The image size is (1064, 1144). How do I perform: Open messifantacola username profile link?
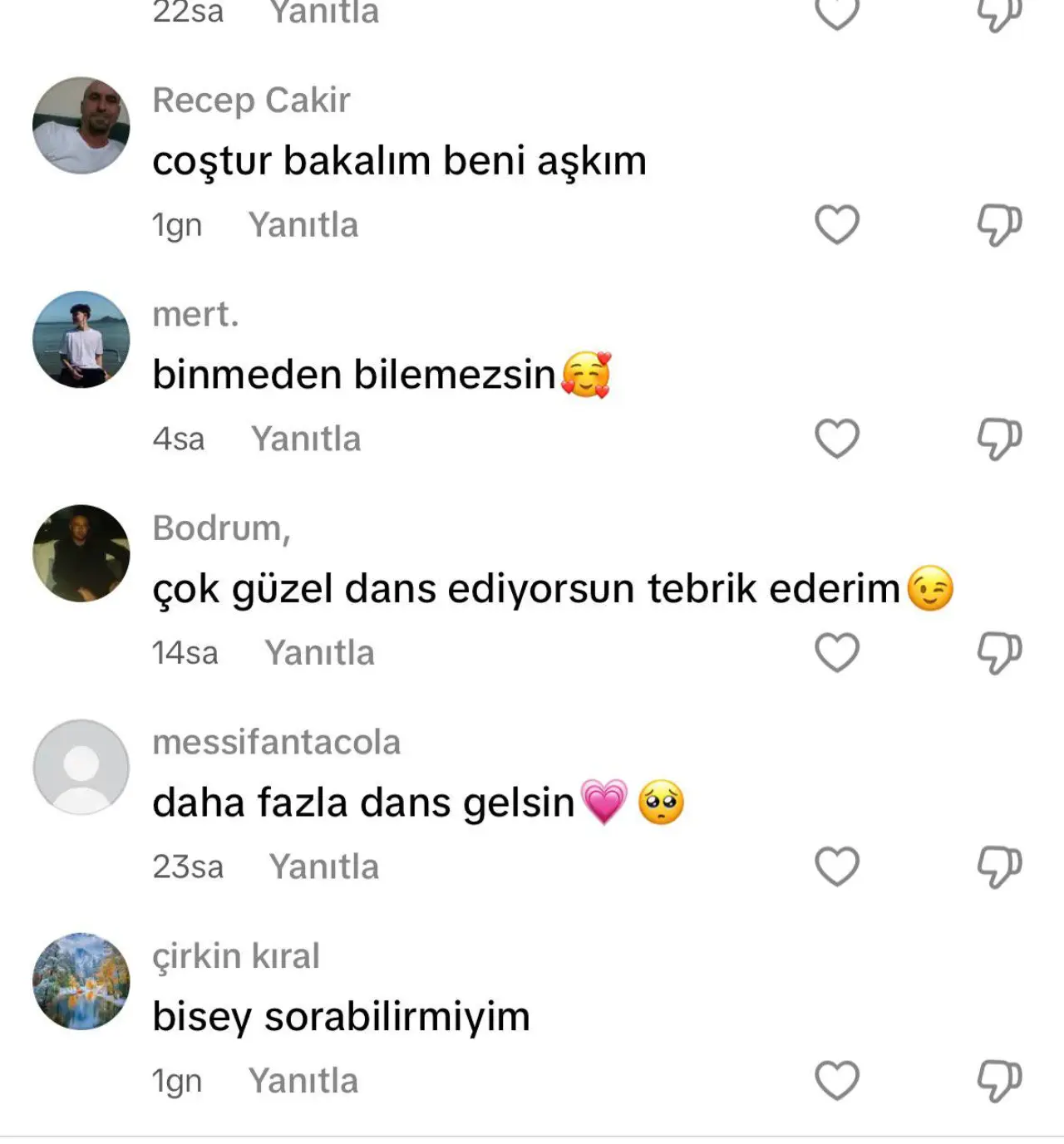pos(276,742)
